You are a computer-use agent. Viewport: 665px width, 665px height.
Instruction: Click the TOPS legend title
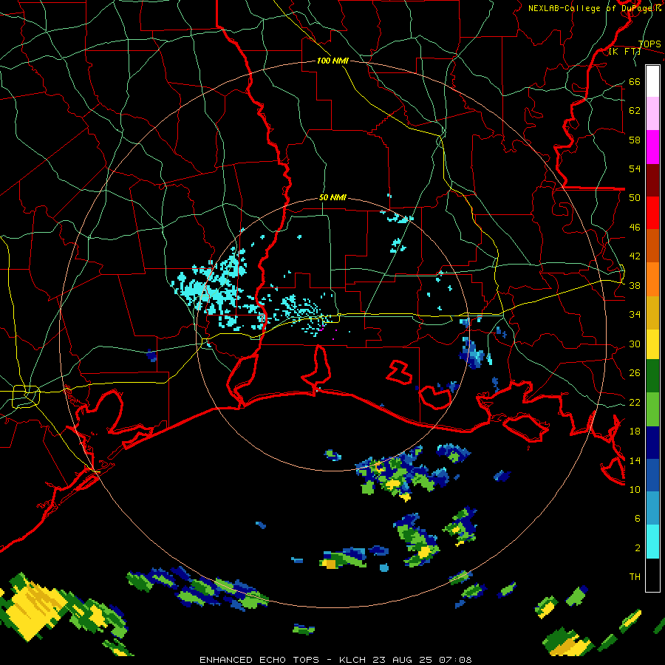649,44
